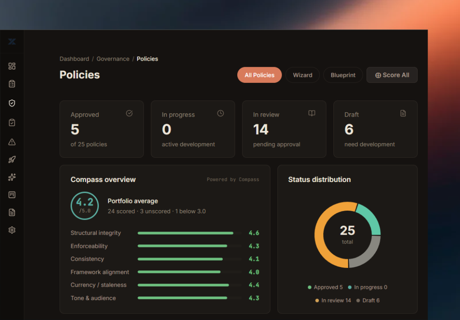460x320 pixels.
Task: Click the Policies breadcrumb item
Action: point(147,59)
